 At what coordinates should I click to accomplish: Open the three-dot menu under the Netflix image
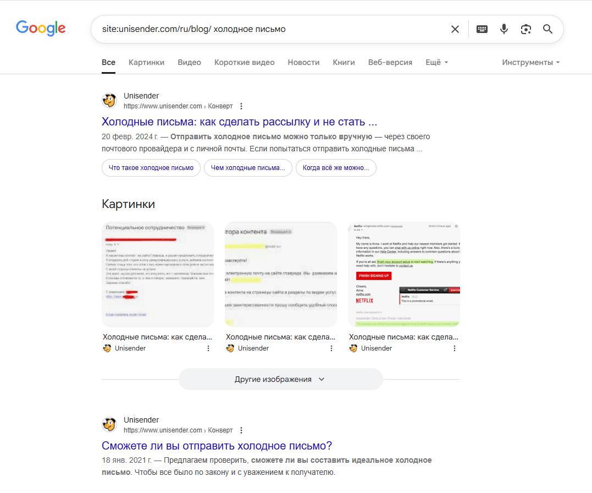[x=455, y=348]
